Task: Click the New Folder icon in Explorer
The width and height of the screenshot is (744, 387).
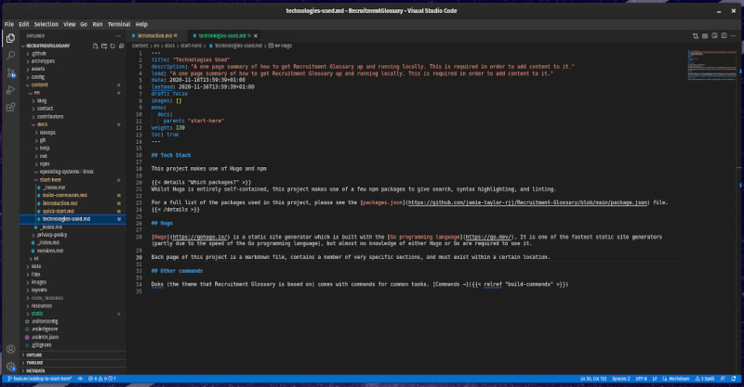Action: (104, 46)
